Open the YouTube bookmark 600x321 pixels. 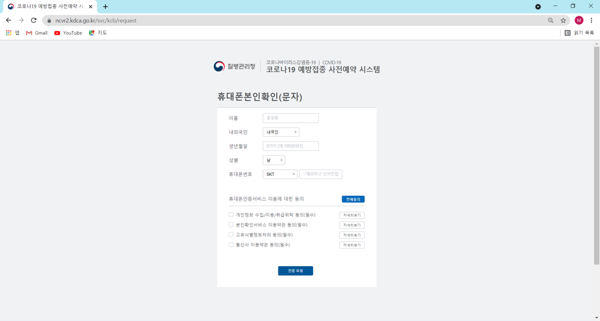pos(68,33)
